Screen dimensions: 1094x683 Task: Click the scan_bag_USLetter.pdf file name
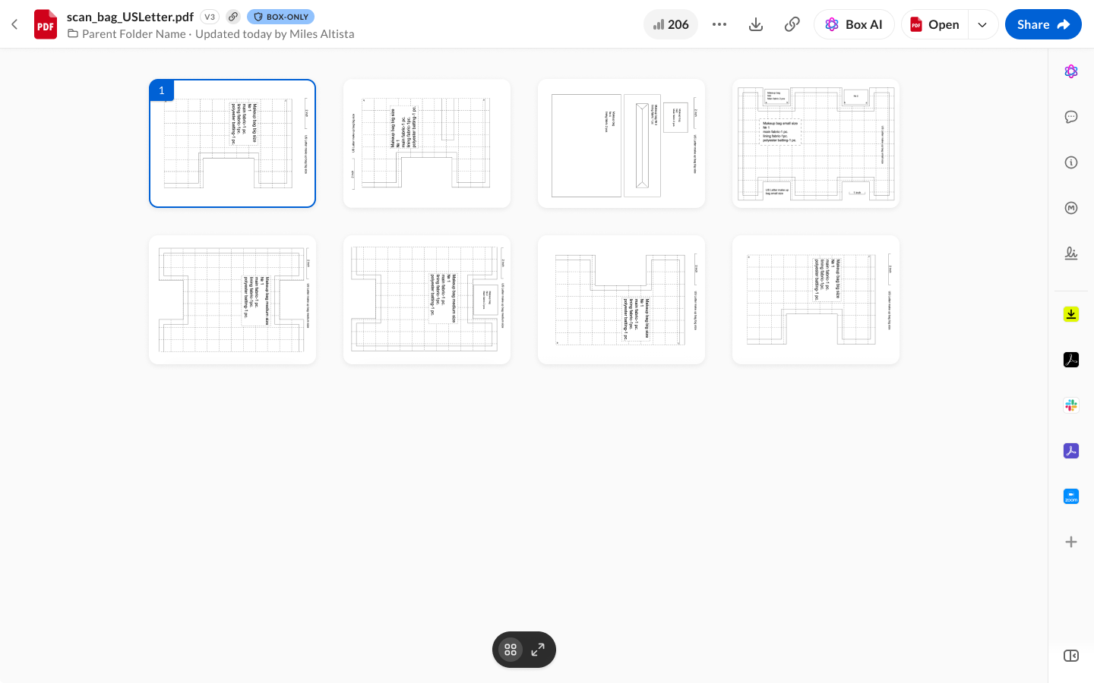click(130, 17)
